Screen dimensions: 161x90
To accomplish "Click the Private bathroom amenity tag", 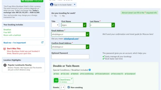I will (x=102, y=74).
